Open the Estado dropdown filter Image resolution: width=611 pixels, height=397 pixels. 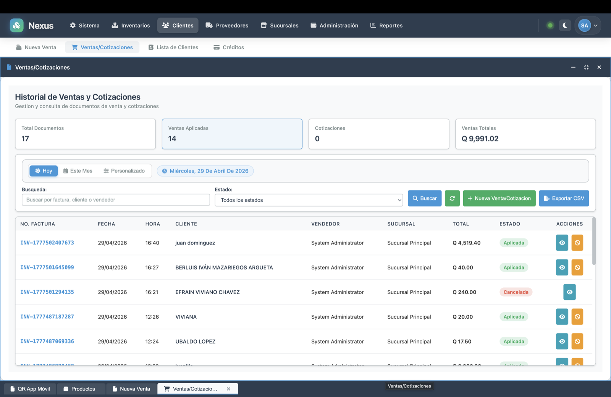(309, 200)
